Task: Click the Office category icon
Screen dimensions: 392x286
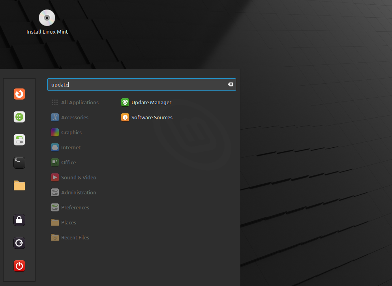Action: tap(55, 162)
